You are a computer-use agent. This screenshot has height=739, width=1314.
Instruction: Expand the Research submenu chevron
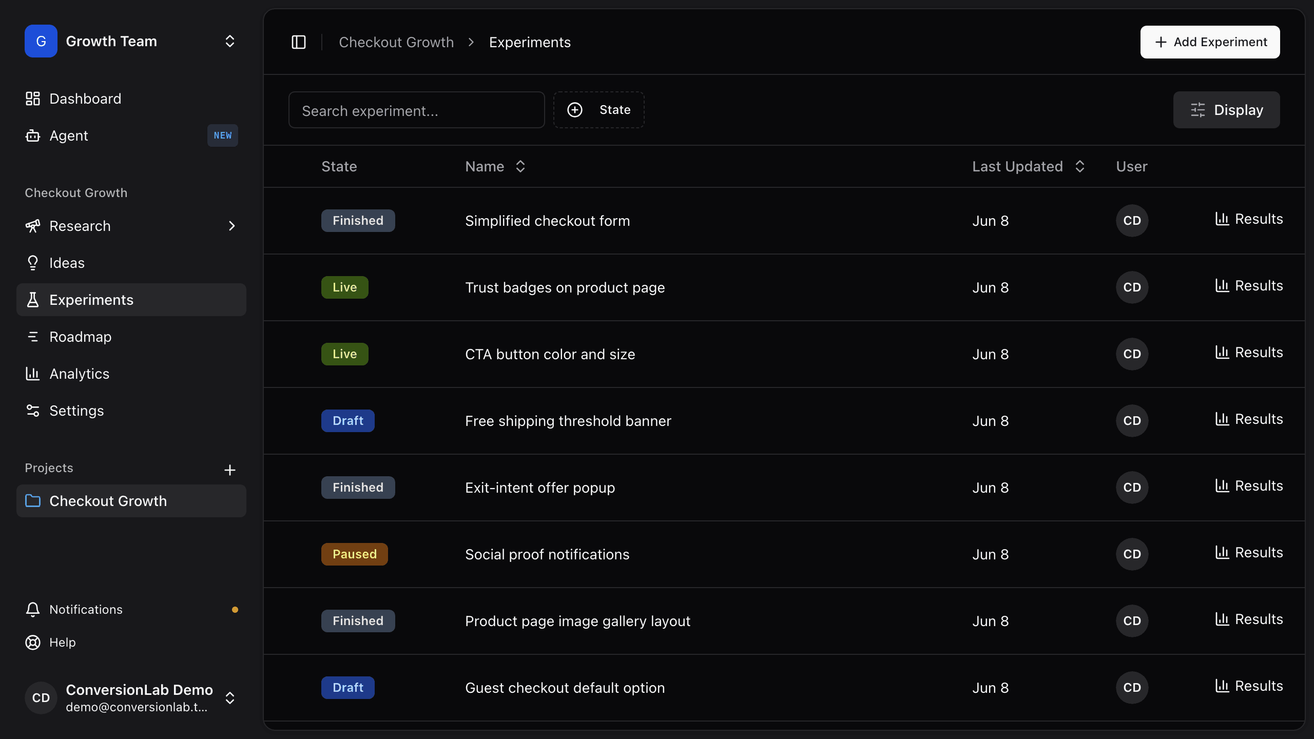pyautogui.click(x=232, y=226)
